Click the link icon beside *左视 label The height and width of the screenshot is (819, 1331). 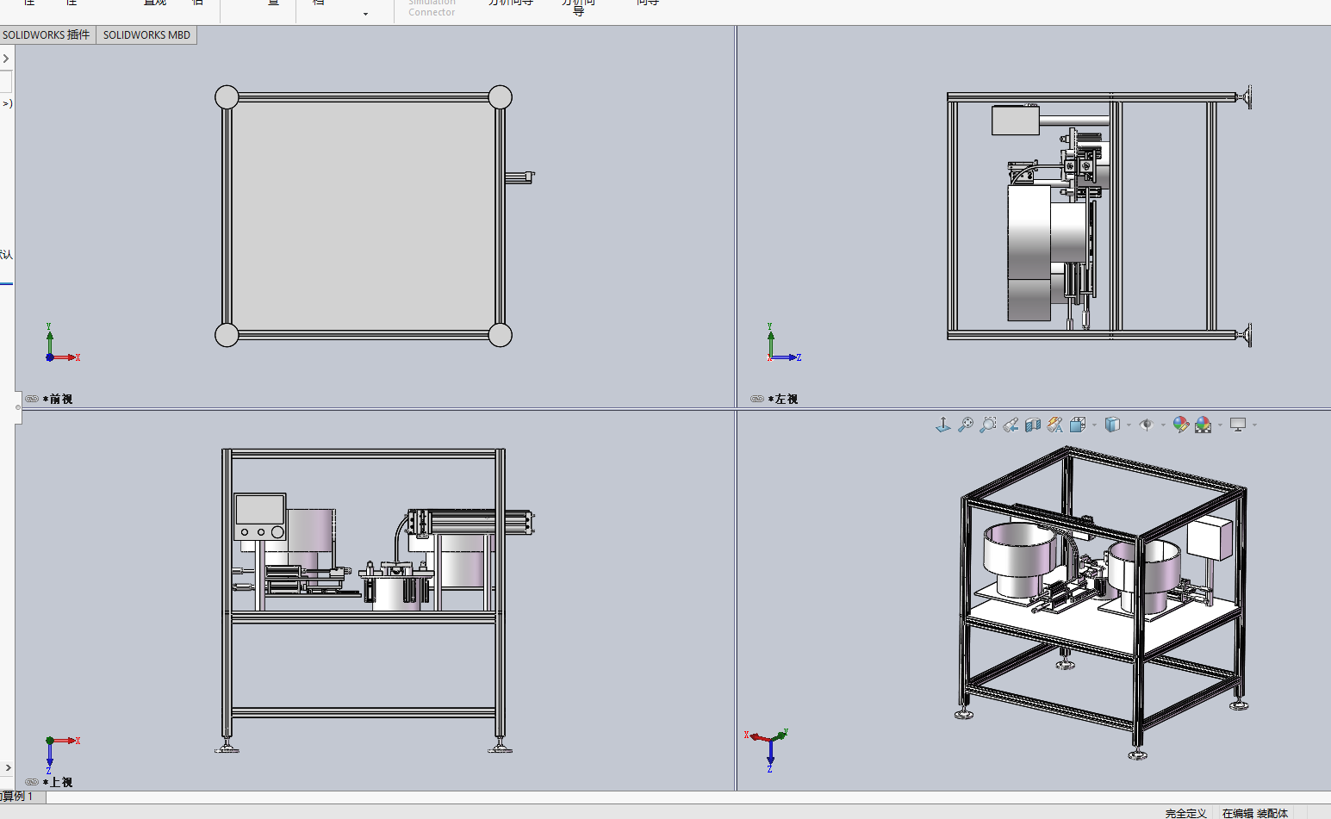[x=757, y=399]
